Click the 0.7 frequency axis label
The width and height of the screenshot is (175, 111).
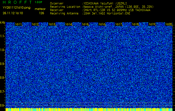point(2,92)
